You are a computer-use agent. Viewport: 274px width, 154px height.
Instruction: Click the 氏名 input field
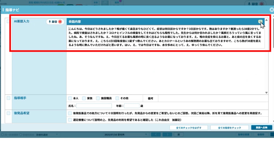[94, 106]
